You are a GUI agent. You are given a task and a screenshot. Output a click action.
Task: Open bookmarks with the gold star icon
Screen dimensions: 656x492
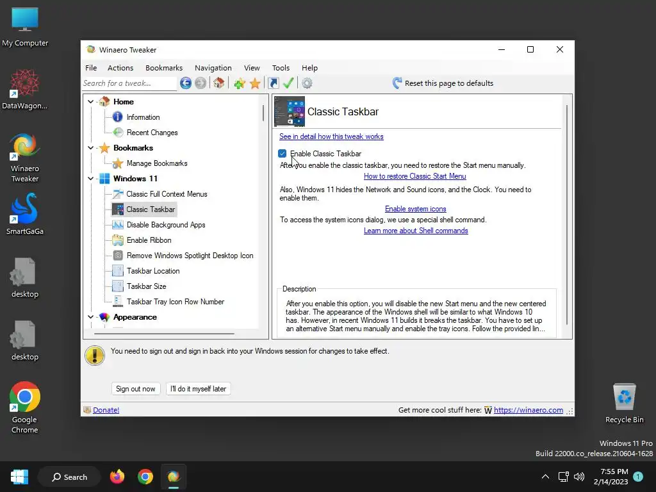[255, 83]
